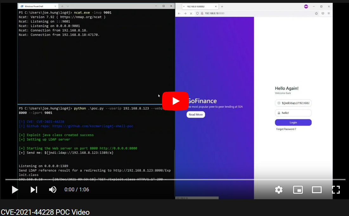Click the Ncat Version 7.92 line
This screenshot has height=216, width=349.
coord(62,17)
